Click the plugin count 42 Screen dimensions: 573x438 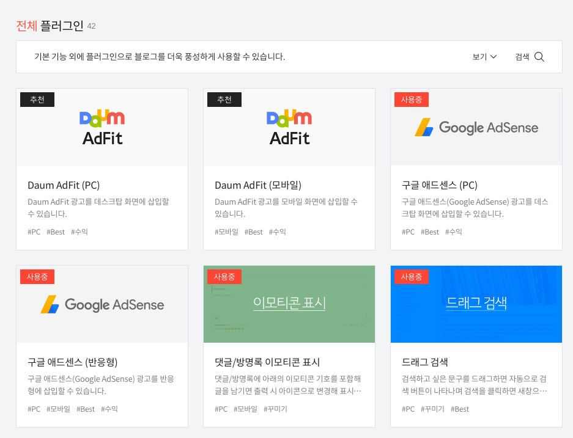pos(91,26)
